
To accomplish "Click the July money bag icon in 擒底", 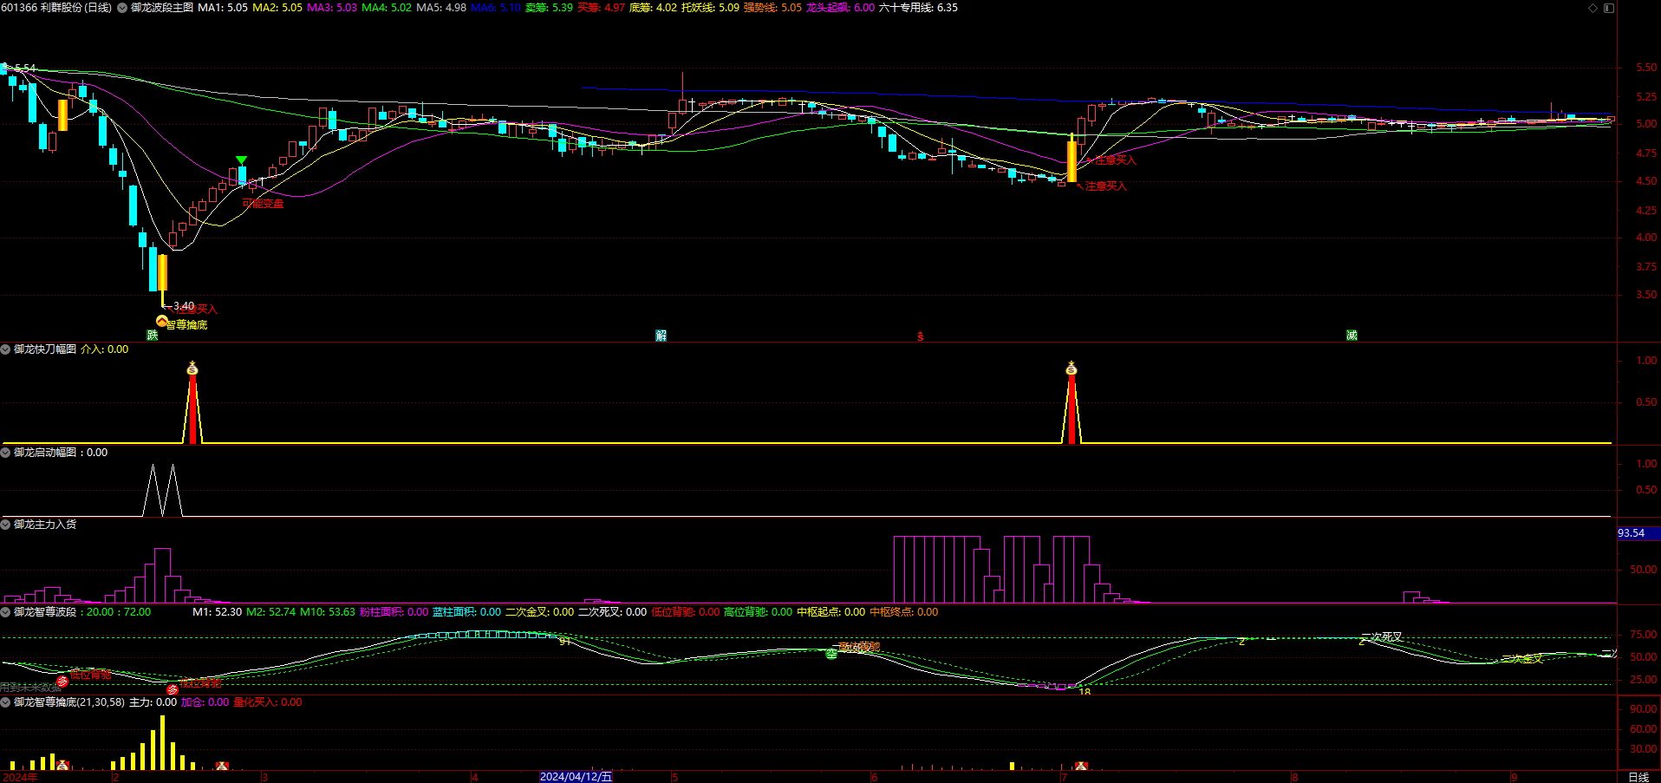I will pos(1081,766).
